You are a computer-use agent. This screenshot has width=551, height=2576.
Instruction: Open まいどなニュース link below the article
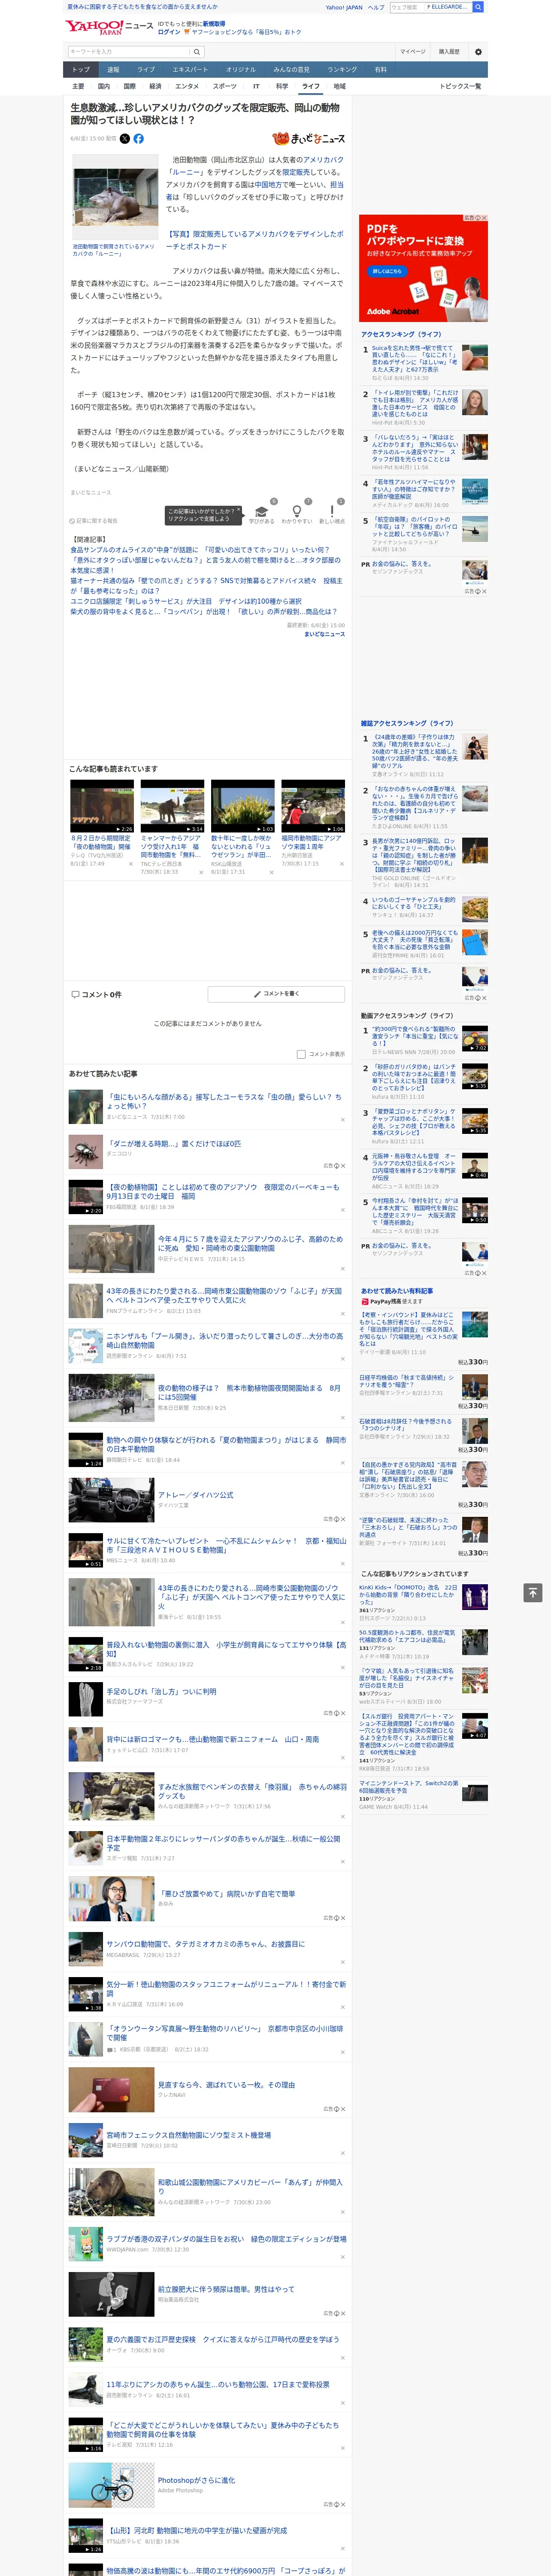coord(325,634)
